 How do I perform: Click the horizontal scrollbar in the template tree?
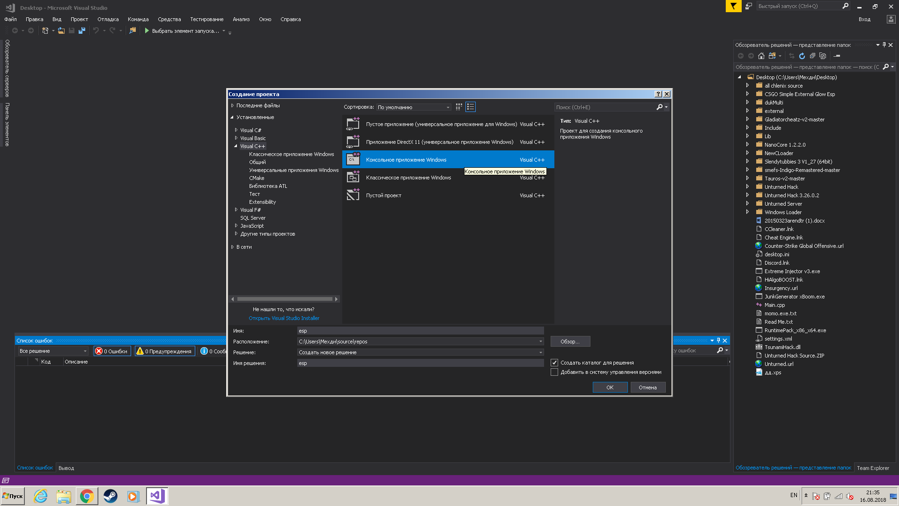(x=285, y=299)
